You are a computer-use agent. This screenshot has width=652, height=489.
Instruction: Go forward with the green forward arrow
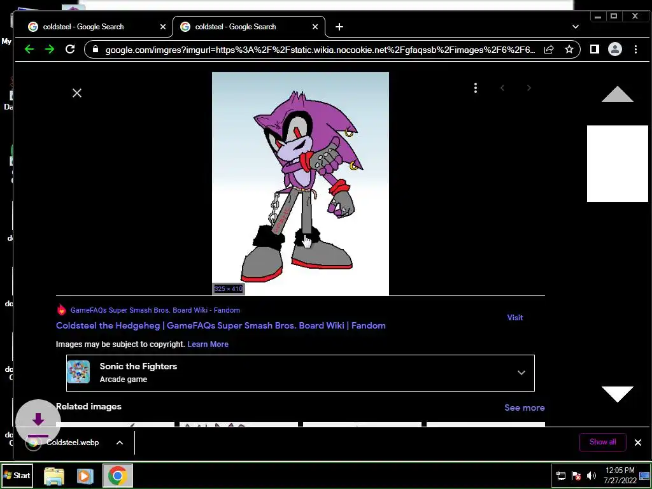tap(50, 50)
